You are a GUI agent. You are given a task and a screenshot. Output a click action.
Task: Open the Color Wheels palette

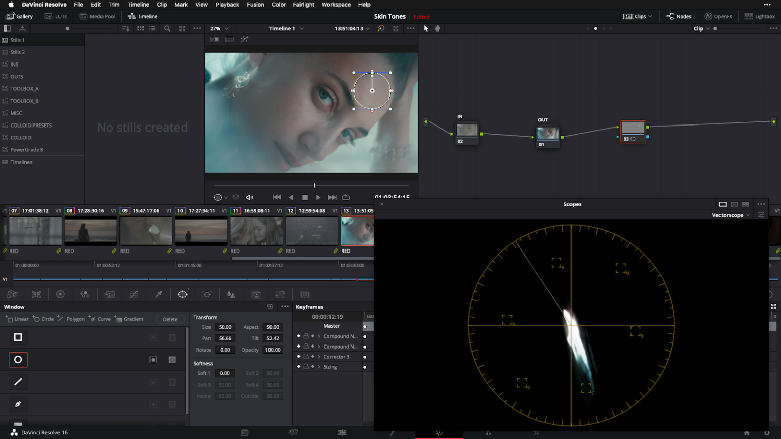61,294
